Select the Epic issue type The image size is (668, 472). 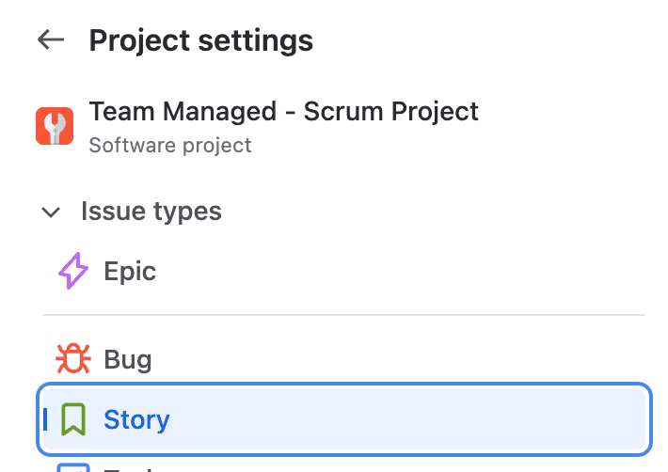130,272
